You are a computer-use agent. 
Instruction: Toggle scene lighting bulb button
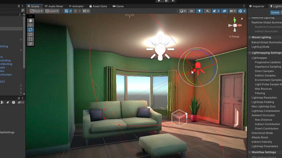199,11
